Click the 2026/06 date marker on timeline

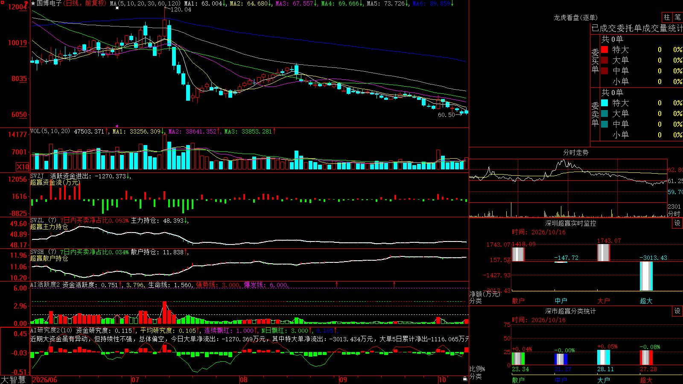tap(45, 380)
